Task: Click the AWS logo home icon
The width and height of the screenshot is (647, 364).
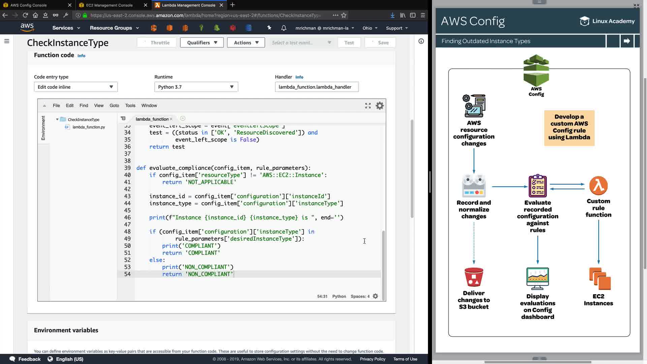Action: point(27,28)
